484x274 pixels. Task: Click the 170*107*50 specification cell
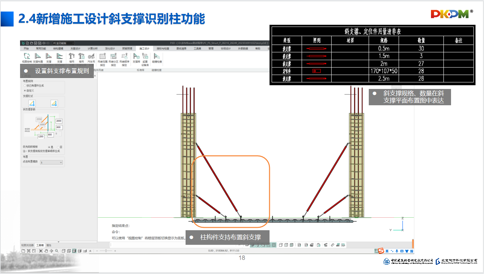[384, 71]
